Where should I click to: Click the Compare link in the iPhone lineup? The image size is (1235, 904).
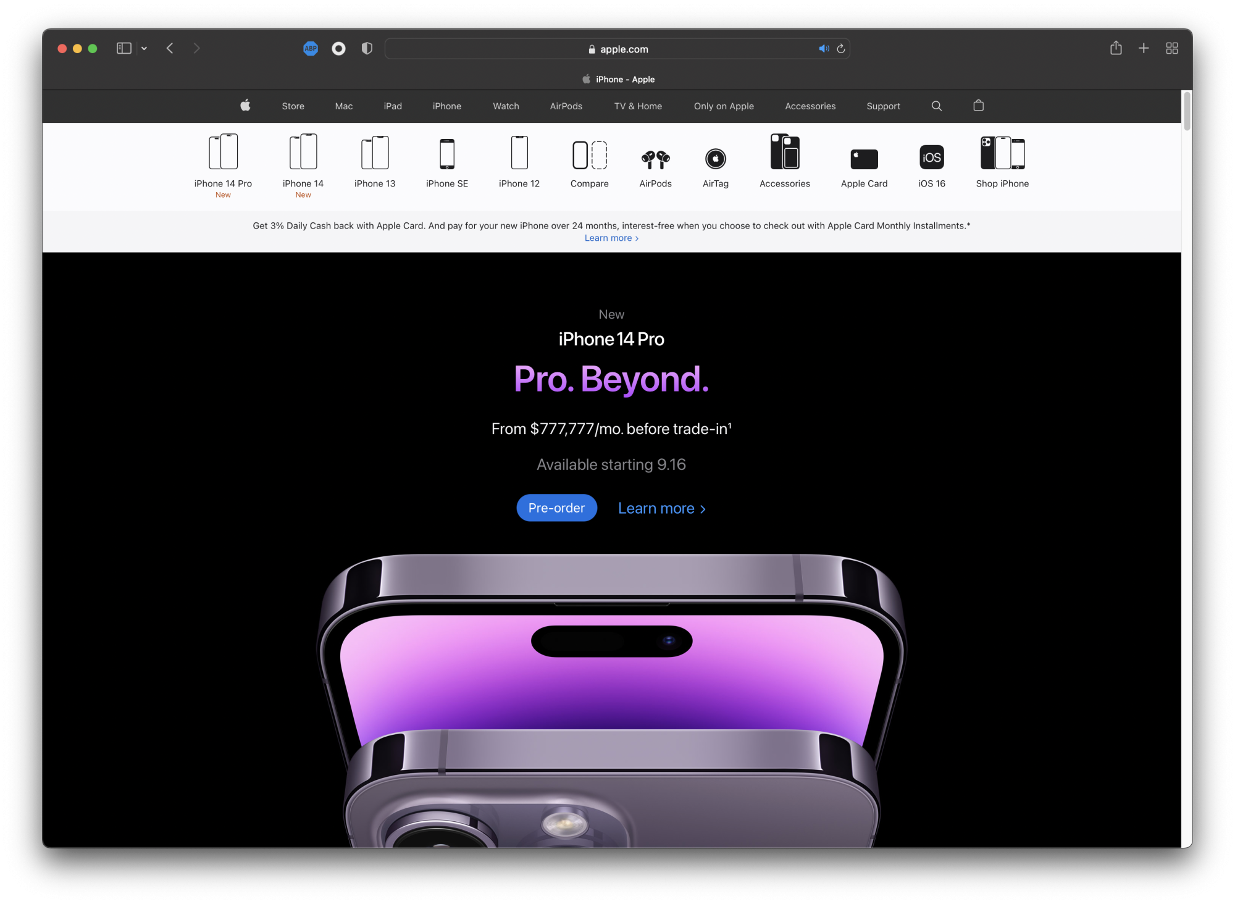[589, 162]
